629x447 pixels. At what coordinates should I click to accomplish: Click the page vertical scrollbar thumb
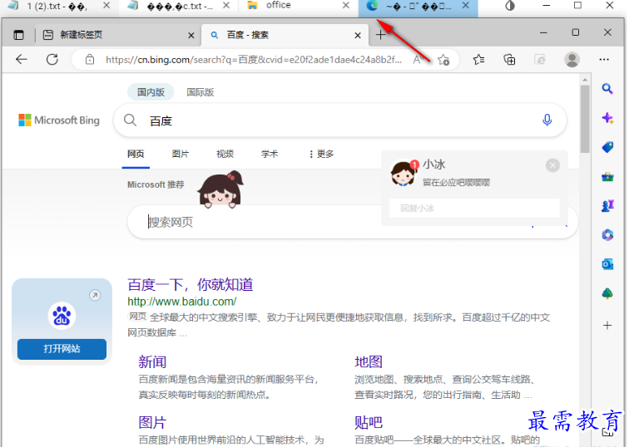coord(585,119)
